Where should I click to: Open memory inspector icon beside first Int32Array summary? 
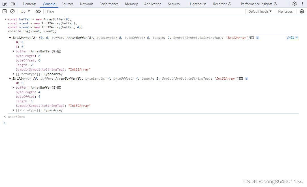[x=252, y=38]
